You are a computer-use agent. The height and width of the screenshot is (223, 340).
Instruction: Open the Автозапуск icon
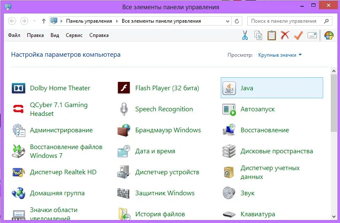229,109
